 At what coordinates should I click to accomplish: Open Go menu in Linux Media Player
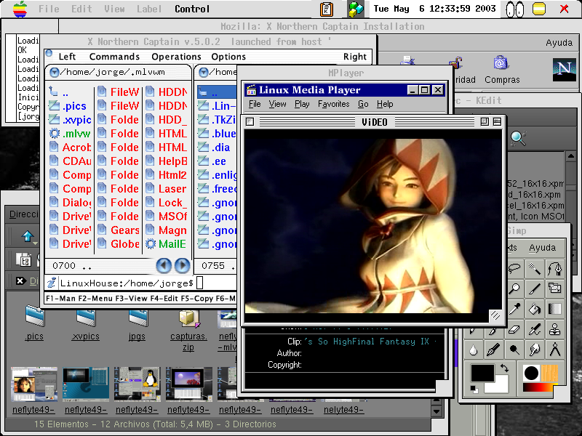pyautogui.click(x=363, y=104)
